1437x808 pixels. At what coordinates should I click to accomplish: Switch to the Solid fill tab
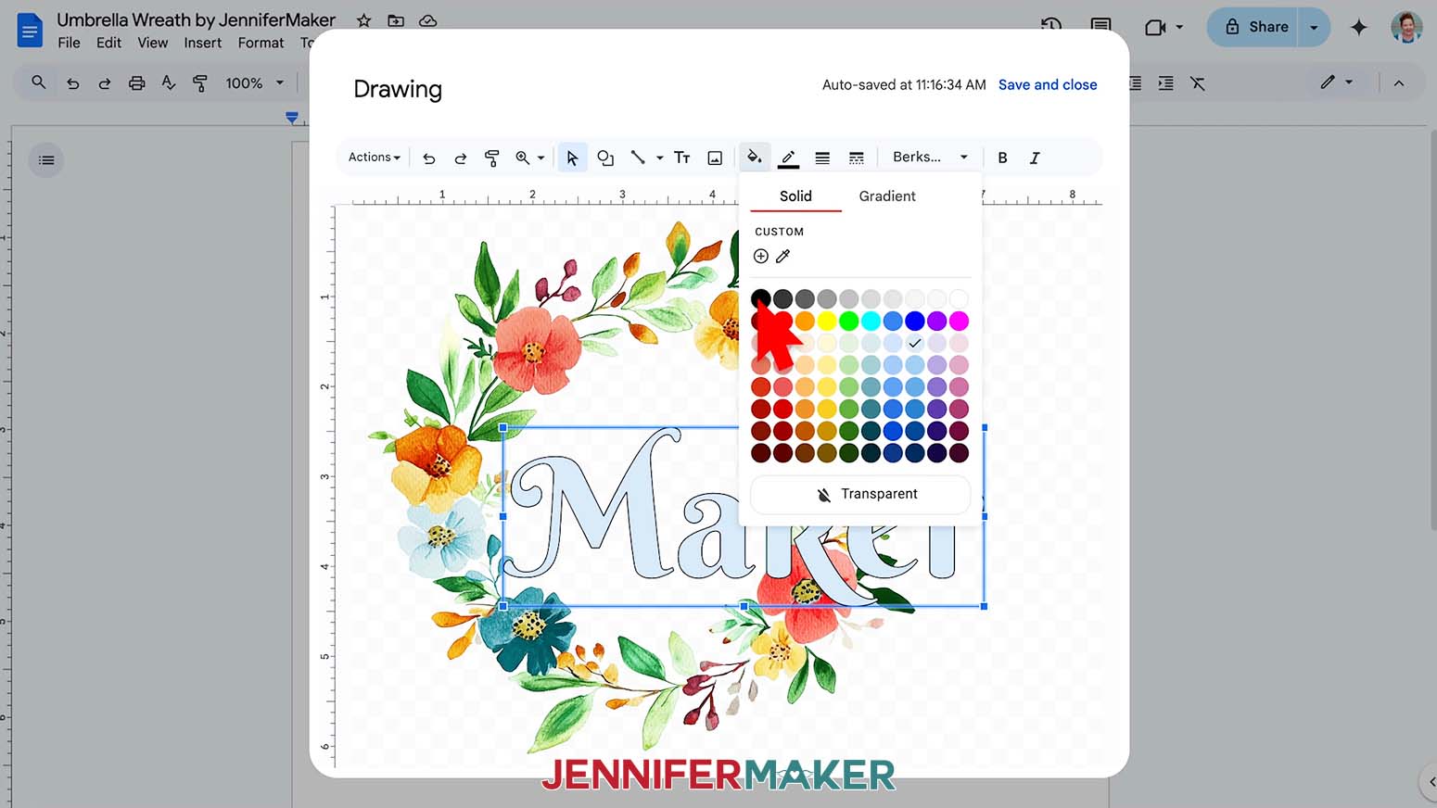pyautogui.click(x=795, y=196)
